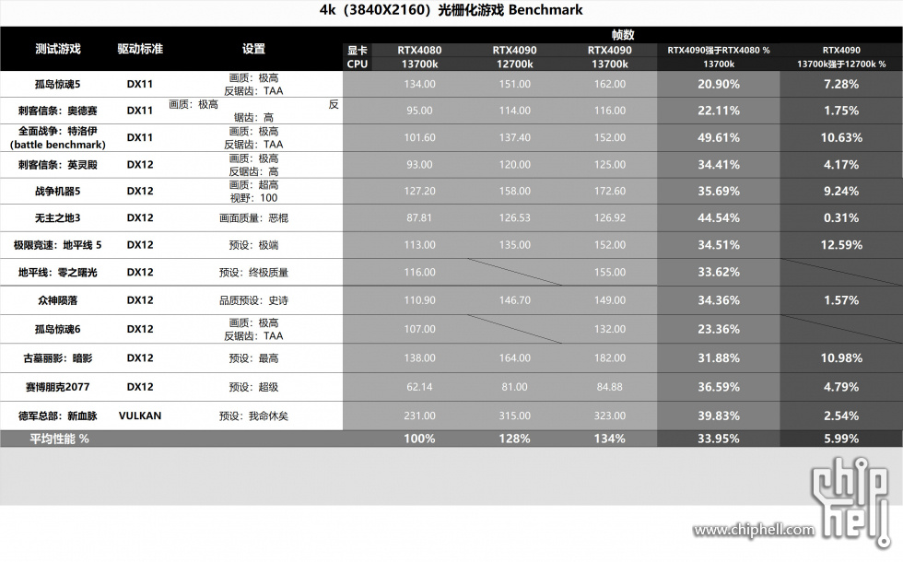Select the '22.11%' percentage cell
This screenshot has height=562, width=903.
[718, 111]
